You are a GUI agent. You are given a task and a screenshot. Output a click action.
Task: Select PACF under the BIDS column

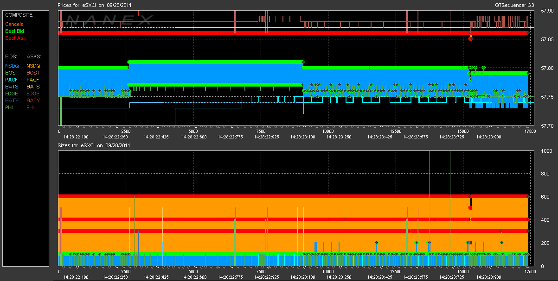tap(12, 80)
